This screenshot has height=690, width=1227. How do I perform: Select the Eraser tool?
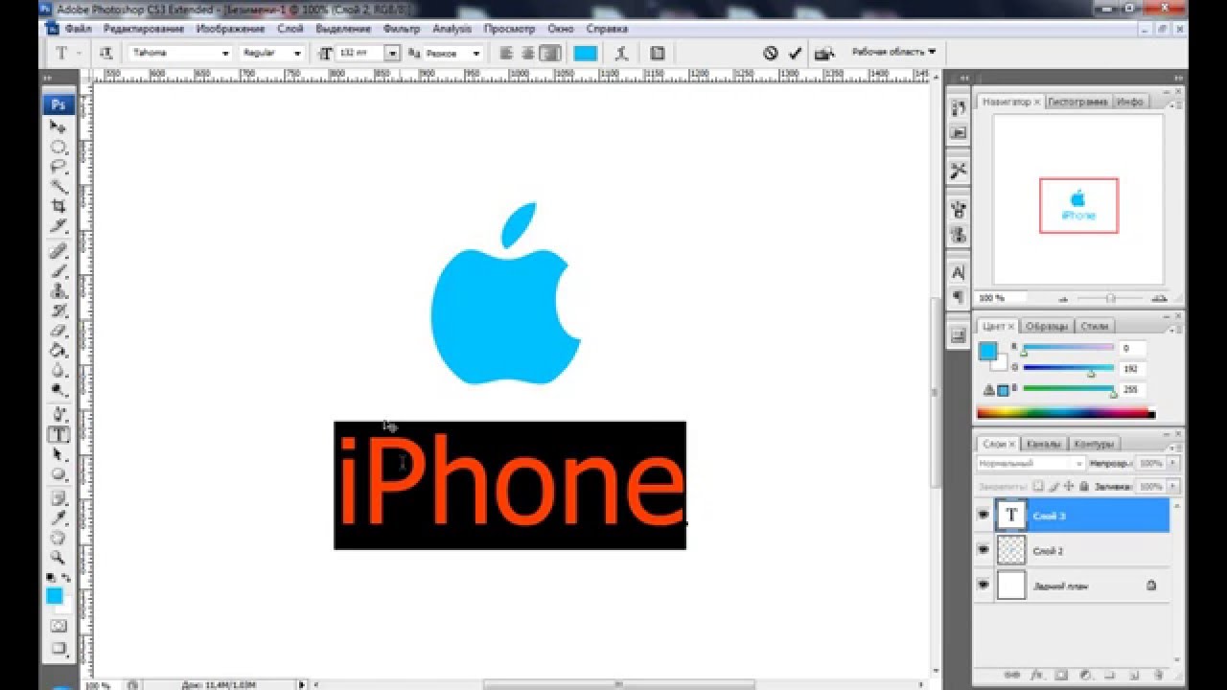click(58, 331)
